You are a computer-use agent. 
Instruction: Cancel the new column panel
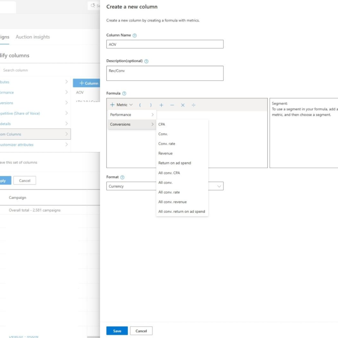click(x=141, y=331)
